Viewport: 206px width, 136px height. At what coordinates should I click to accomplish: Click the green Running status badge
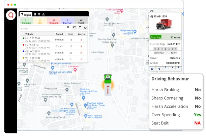click(x=156, y=37)
